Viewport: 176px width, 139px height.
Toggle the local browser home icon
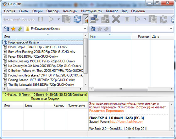[85, 19]
